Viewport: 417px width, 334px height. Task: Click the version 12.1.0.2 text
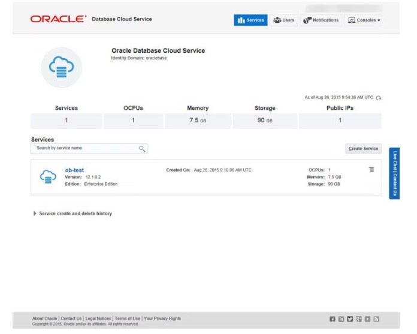tap(93, 177)
